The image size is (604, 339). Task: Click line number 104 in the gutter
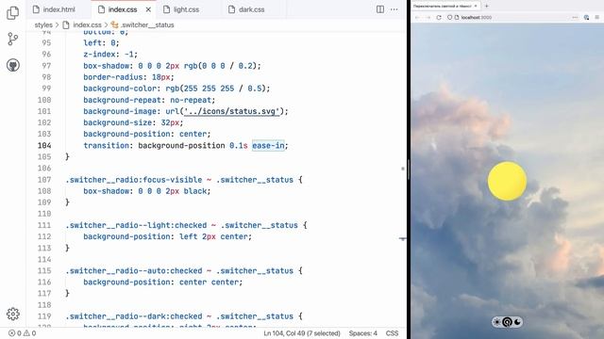(x=44, y=146)
